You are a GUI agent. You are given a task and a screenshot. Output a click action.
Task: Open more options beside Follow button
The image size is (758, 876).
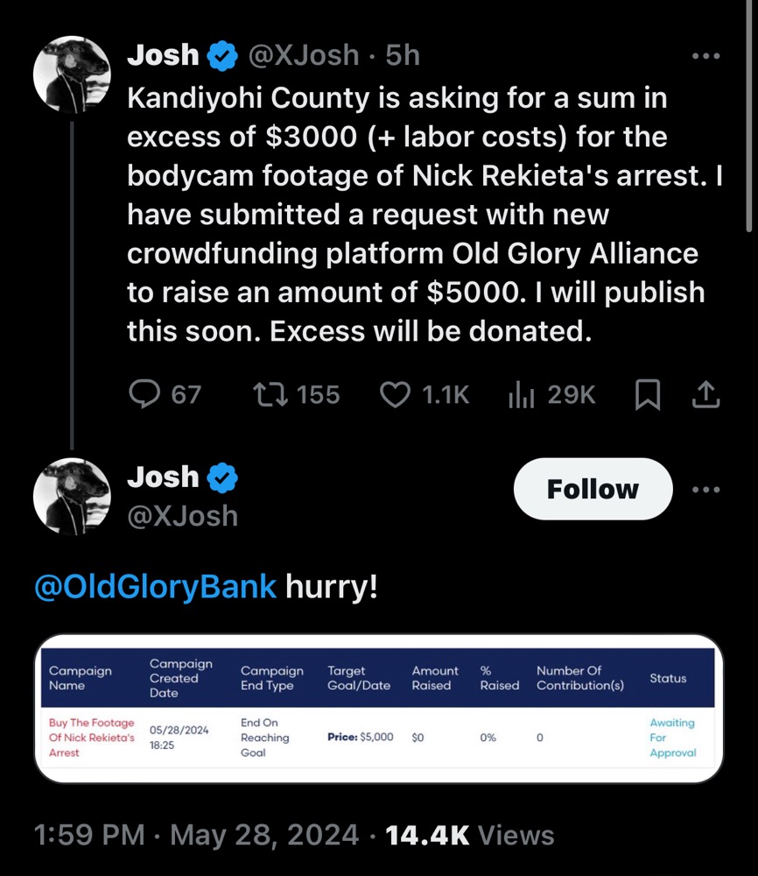coord(705,489)
